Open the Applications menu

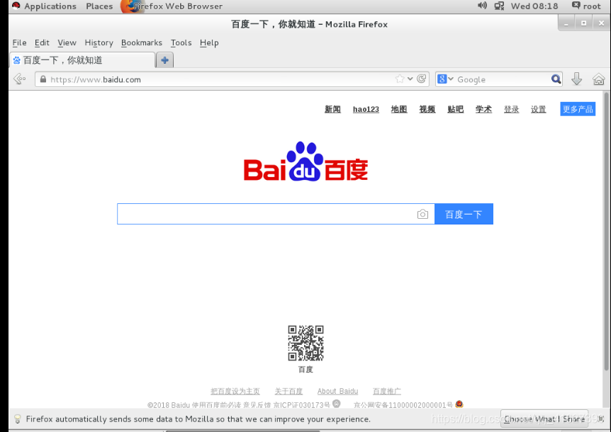pyautogui.click(x=50, y=6)
